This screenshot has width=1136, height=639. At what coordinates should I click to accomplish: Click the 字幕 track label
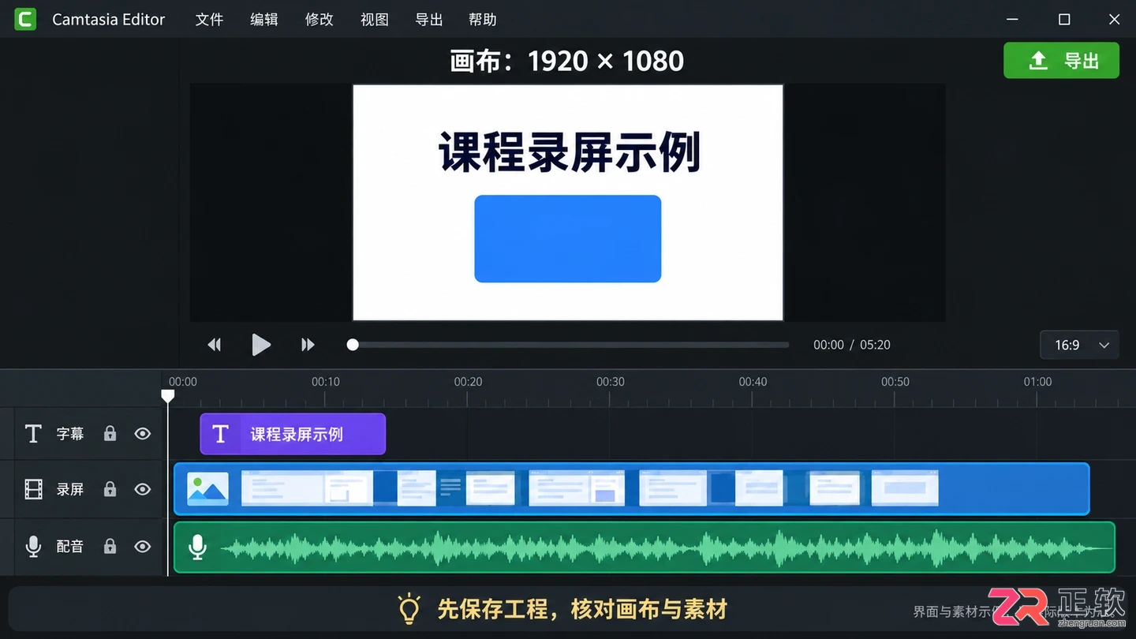coord(69,433)
